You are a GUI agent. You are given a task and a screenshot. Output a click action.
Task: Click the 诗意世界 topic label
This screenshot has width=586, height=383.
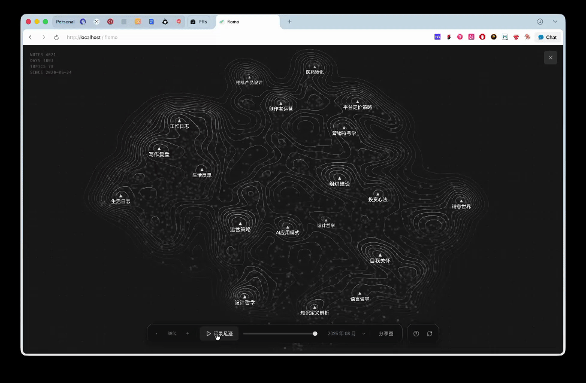coord(461,206)
